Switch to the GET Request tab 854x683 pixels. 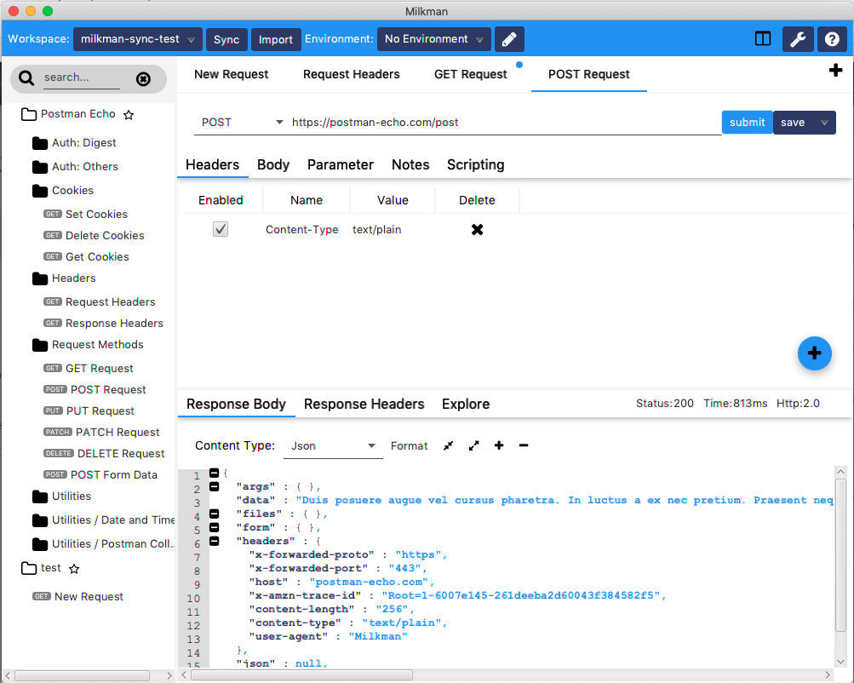coord(471,75)
